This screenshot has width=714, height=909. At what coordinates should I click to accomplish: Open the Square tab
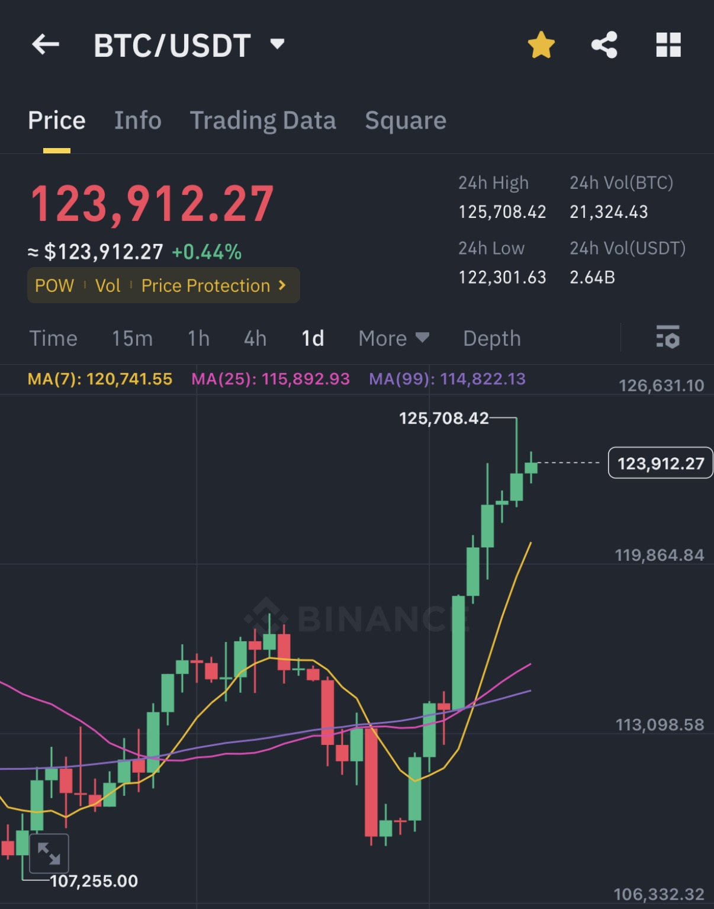(x=406, y=121)
